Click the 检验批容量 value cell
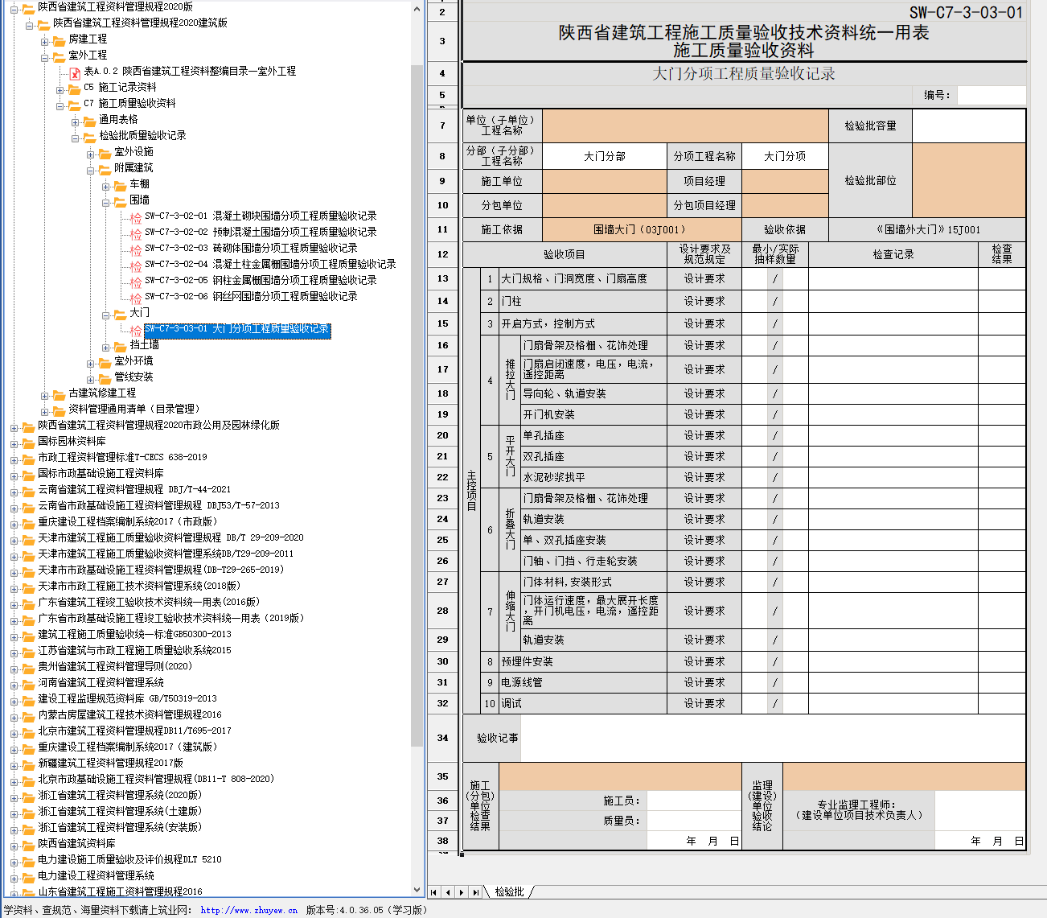This screenshot has width=1047, height=918. pos(968,126)
